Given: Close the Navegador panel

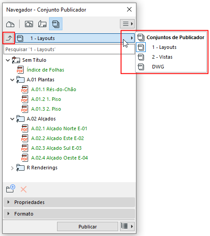Looking at the screenshot, I should click(129, 9).
